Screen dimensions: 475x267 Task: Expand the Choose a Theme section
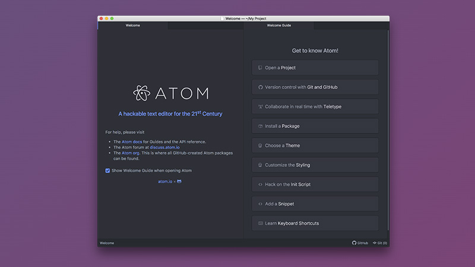coord(315,145)
